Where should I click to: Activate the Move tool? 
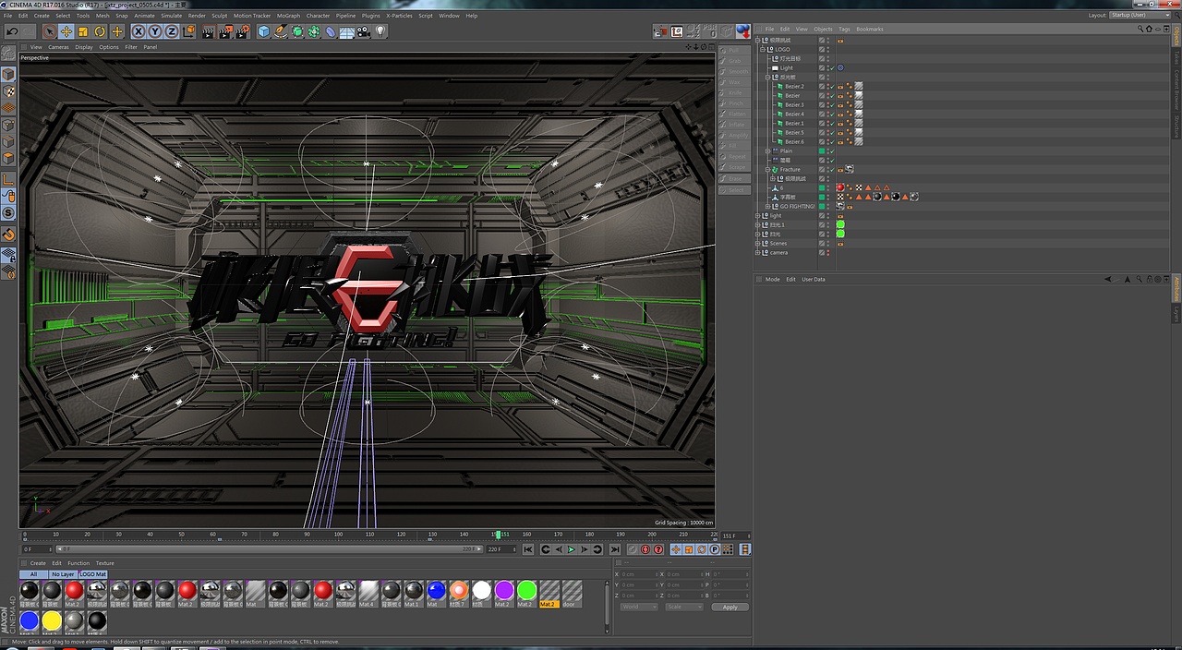66,31
